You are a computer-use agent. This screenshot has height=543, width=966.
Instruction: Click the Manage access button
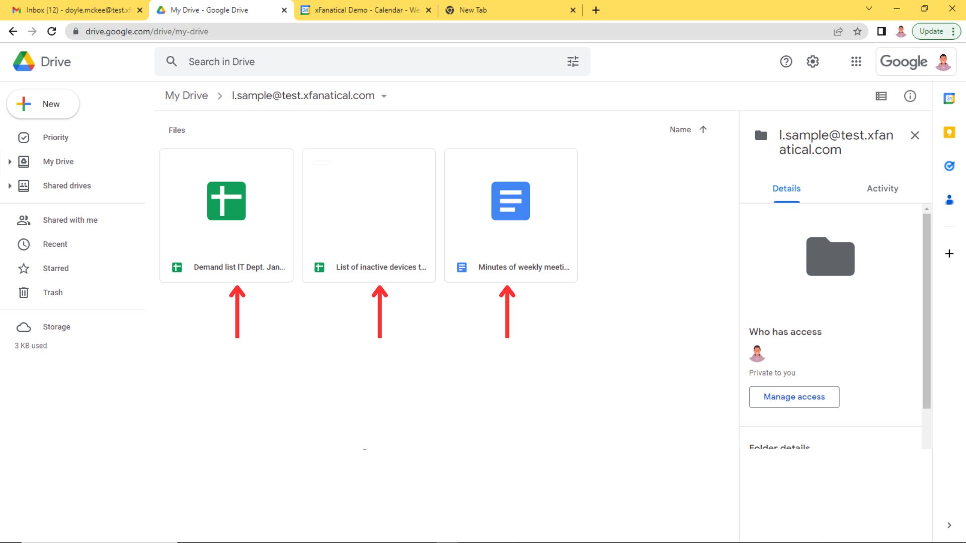pos(793,397)
